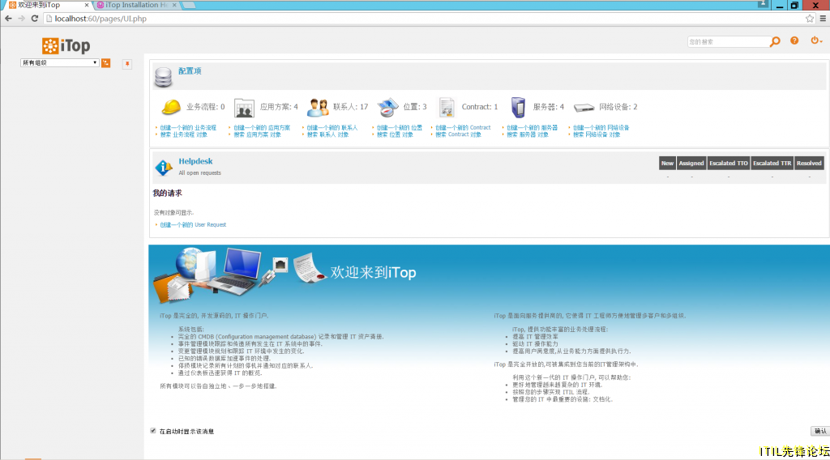Go forward with the browser forward arrow
Image resolution: width=830 pixels, height=460 pixels.
(21, 19)
